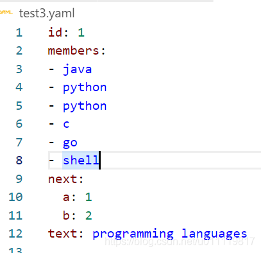Image resolution: width=261 pixels, height=253 pixels.
Task: Click the 'c' list item
Action: point(66,125)
